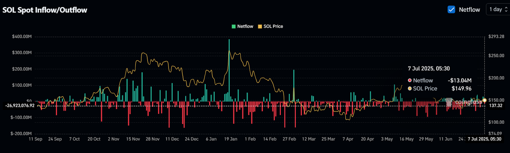Click the 29 May x-axis date label

pos(426,139)
